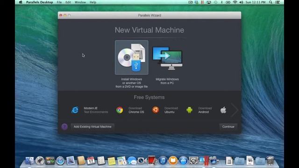Screen dimensions: 299x168
Task: Open the Window menu
Action: point(80,2)
